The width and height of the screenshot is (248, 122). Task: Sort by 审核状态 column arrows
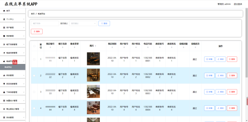tap(195, 47)
